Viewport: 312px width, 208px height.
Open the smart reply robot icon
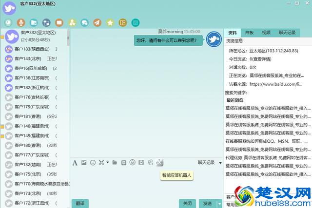click(x=159, y=163)
